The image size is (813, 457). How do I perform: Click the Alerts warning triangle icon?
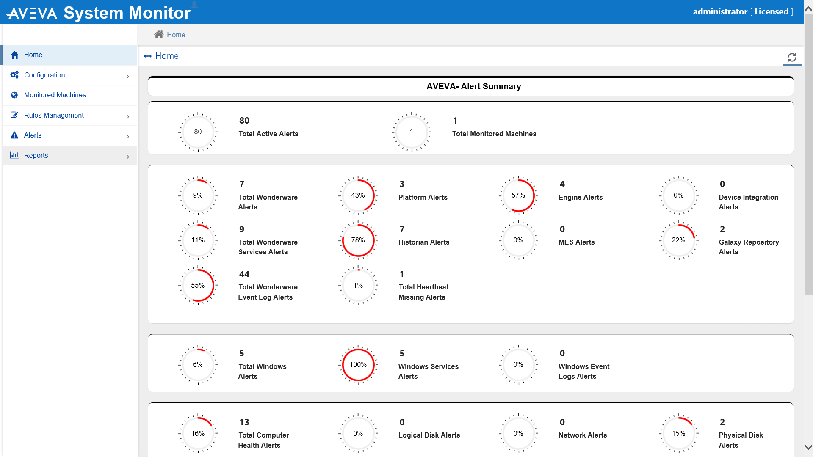[14, 135]
